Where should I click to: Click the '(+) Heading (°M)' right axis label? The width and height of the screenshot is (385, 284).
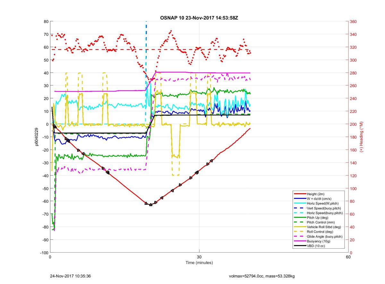[361, 137]
